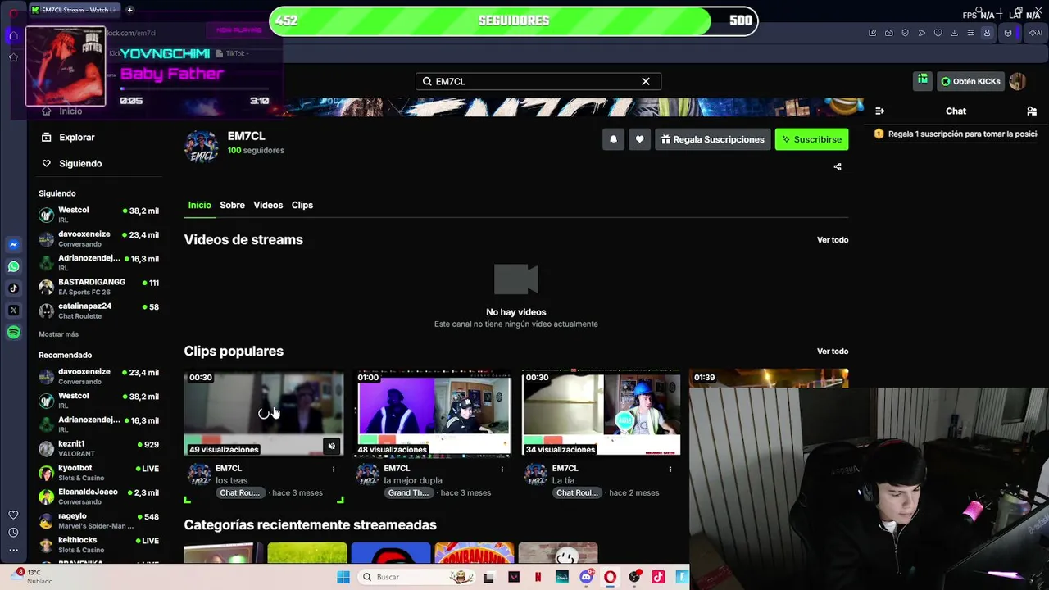Screen dimensions: 1049x590
Task: Click the Opera toolbar shield icon
Action: tap(906, 33)
